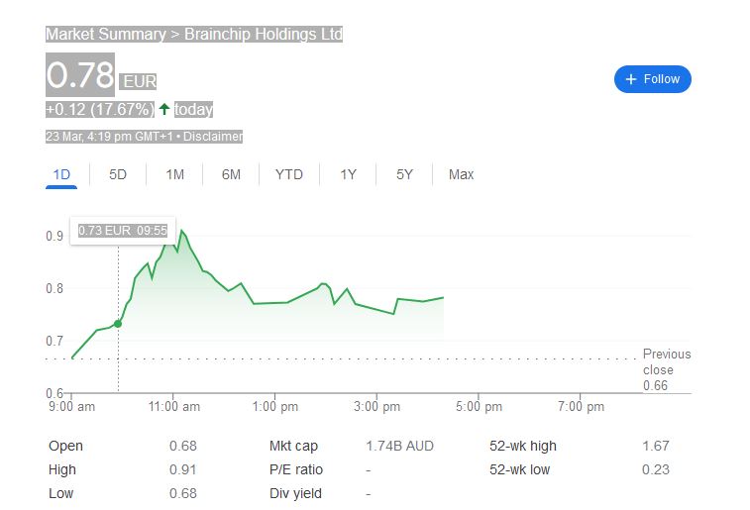The height and width of the screenshot is (510, 750).
Task: Click the Brainchip Holdings Ltd title text
Action: [264, 35]
